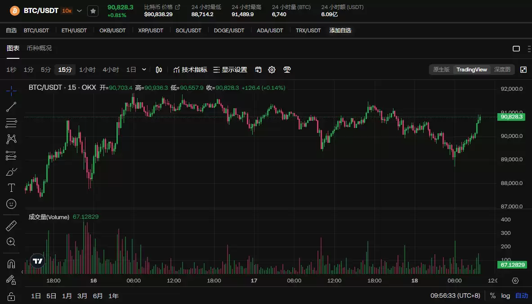Toggle log scale on price axis
This screenshot has width=532, height=304.
point(505,295)
